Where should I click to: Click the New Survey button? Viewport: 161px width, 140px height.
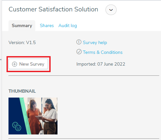28,64
